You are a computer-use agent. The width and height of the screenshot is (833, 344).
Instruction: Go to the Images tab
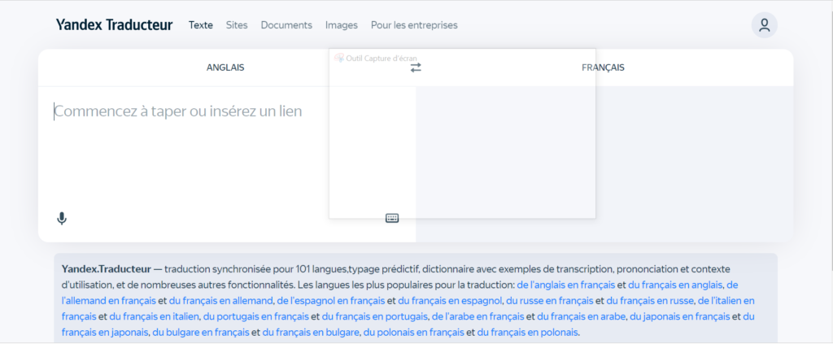pos(342,25)
